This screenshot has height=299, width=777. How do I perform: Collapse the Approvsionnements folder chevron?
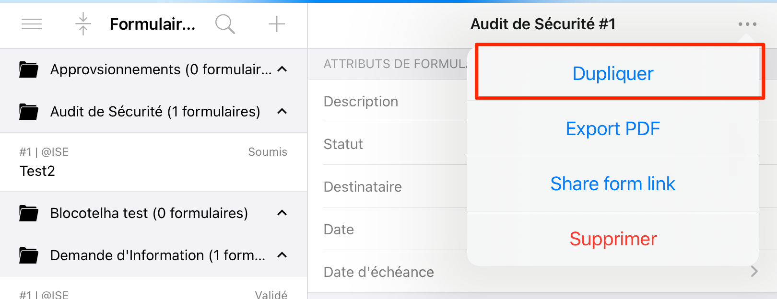283,69
